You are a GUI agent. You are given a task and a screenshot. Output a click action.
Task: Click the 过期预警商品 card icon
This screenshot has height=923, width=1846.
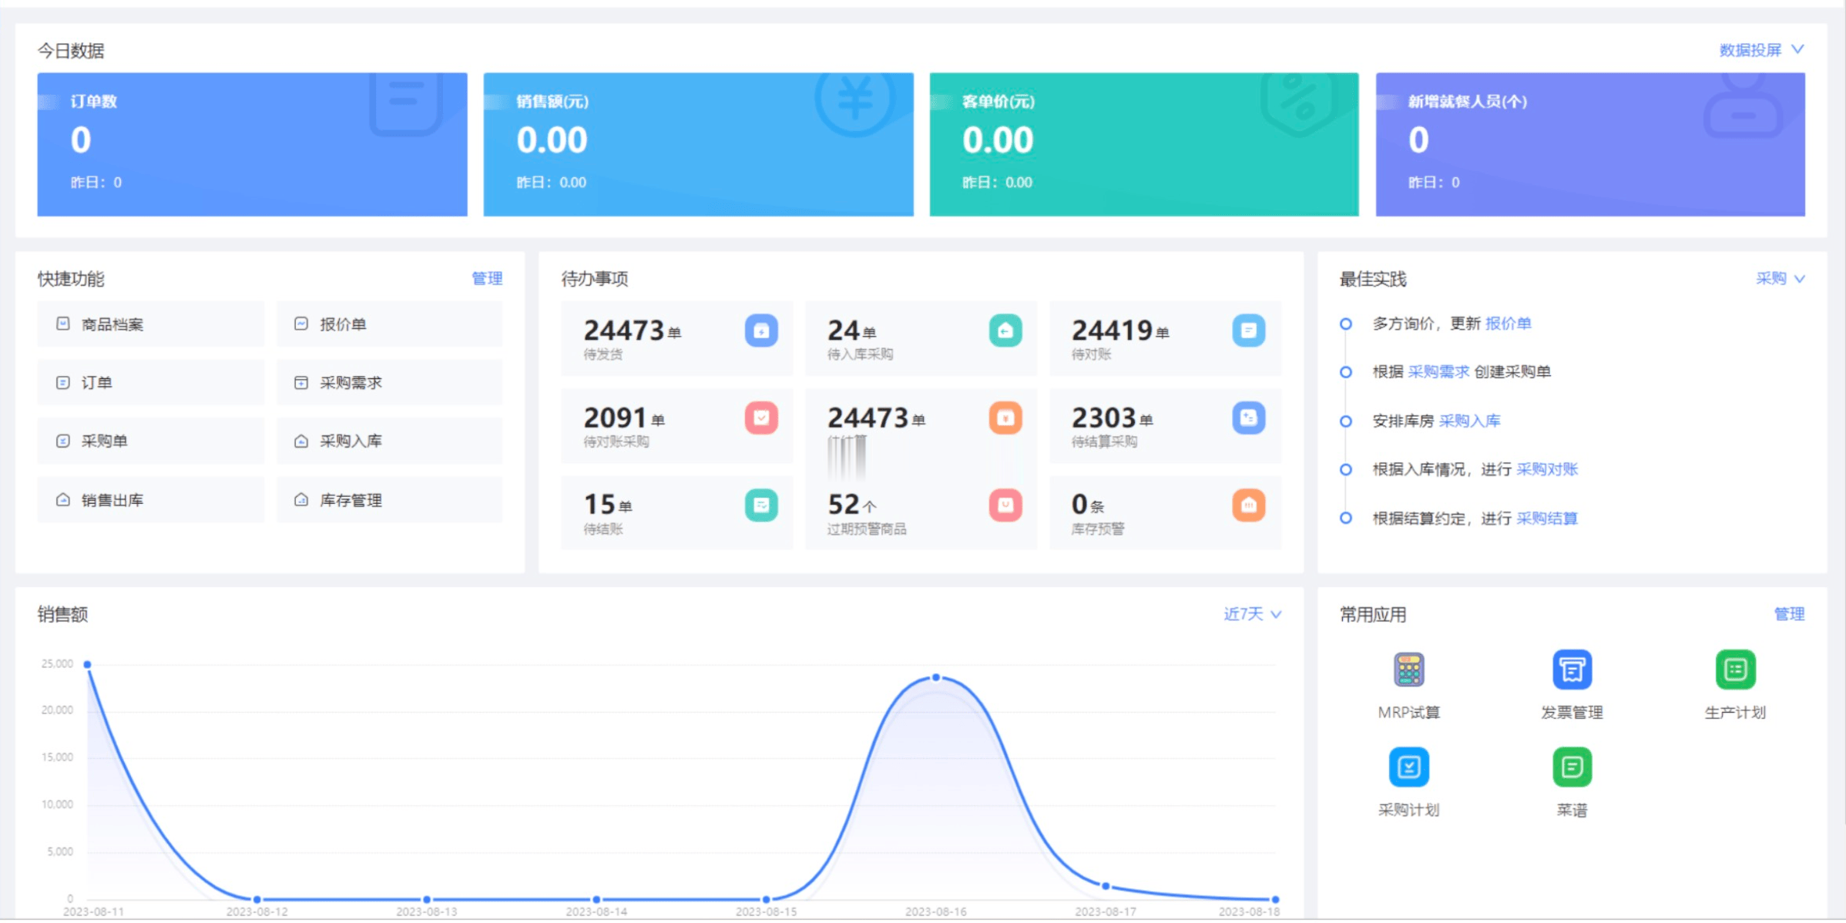coord(1005,505)
